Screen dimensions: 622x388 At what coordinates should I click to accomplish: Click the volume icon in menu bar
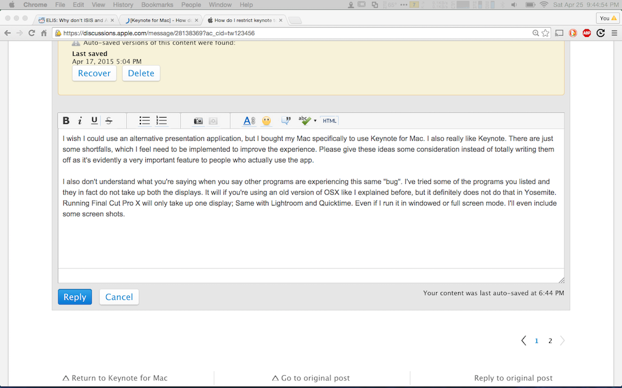tap(514, 5)
